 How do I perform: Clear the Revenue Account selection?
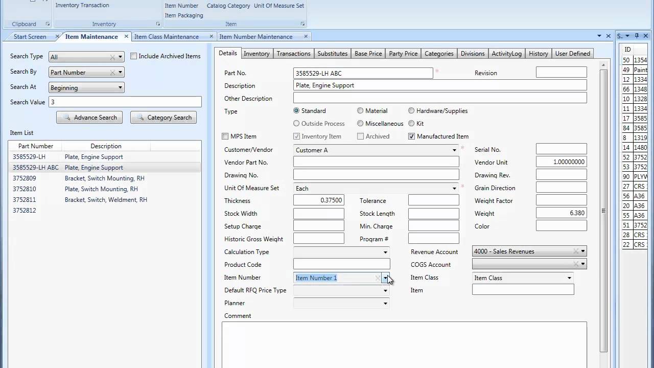pos(576,251)
